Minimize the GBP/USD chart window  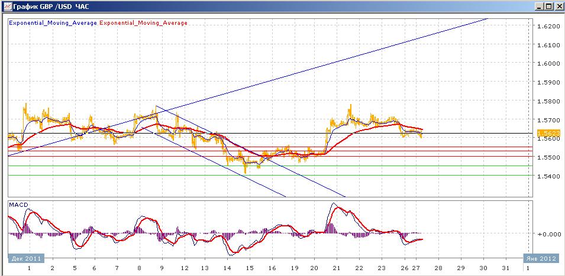539,6
